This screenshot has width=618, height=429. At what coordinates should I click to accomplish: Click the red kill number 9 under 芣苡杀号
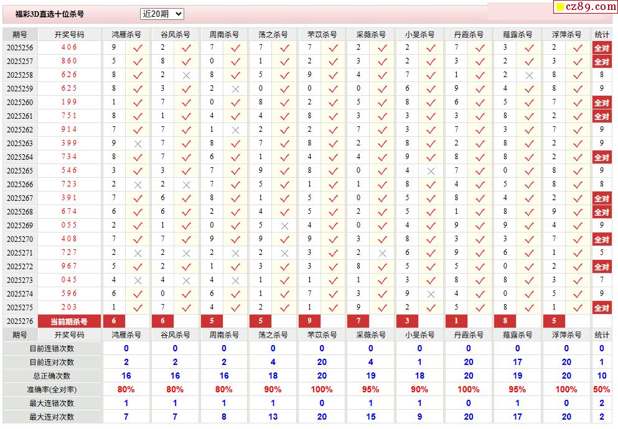click(x=309, y=321)
